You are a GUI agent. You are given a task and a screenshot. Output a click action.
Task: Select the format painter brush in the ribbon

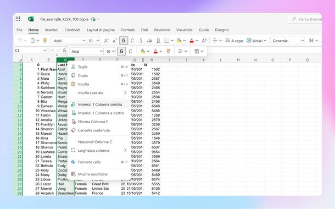tap(45, 41)
